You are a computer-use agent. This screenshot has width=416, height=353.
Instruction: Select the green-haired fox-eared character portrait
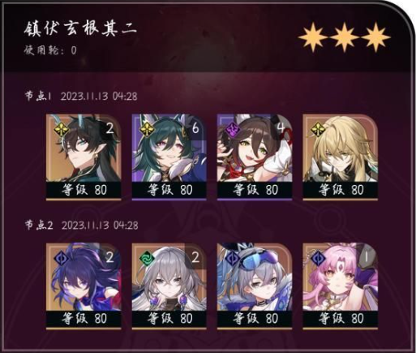169,157
